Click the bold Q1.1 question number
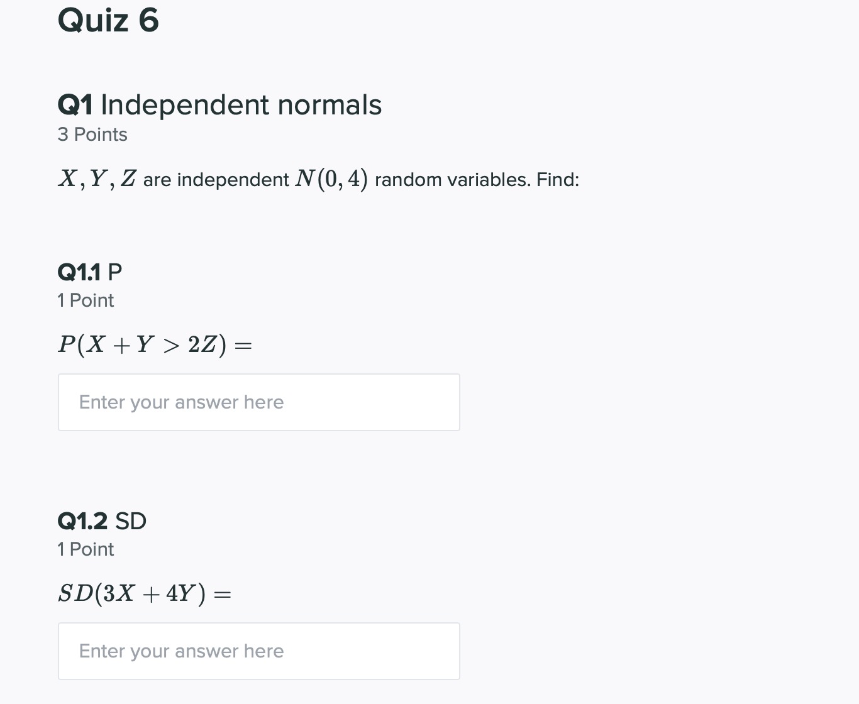Viewport: 859px width, 704px height. (79, 272)
